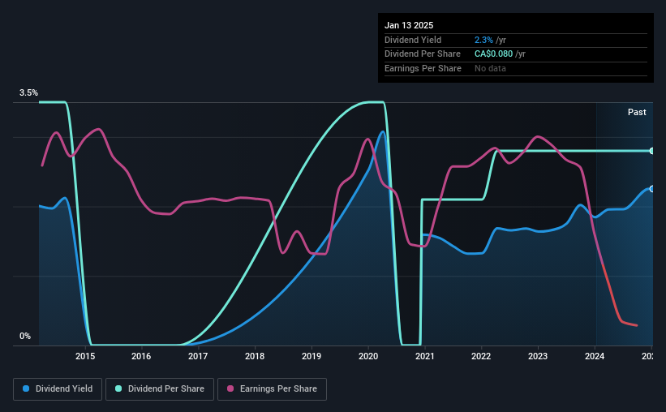
Task: Click the 2019 x-axis label
Action: [312, 356]
